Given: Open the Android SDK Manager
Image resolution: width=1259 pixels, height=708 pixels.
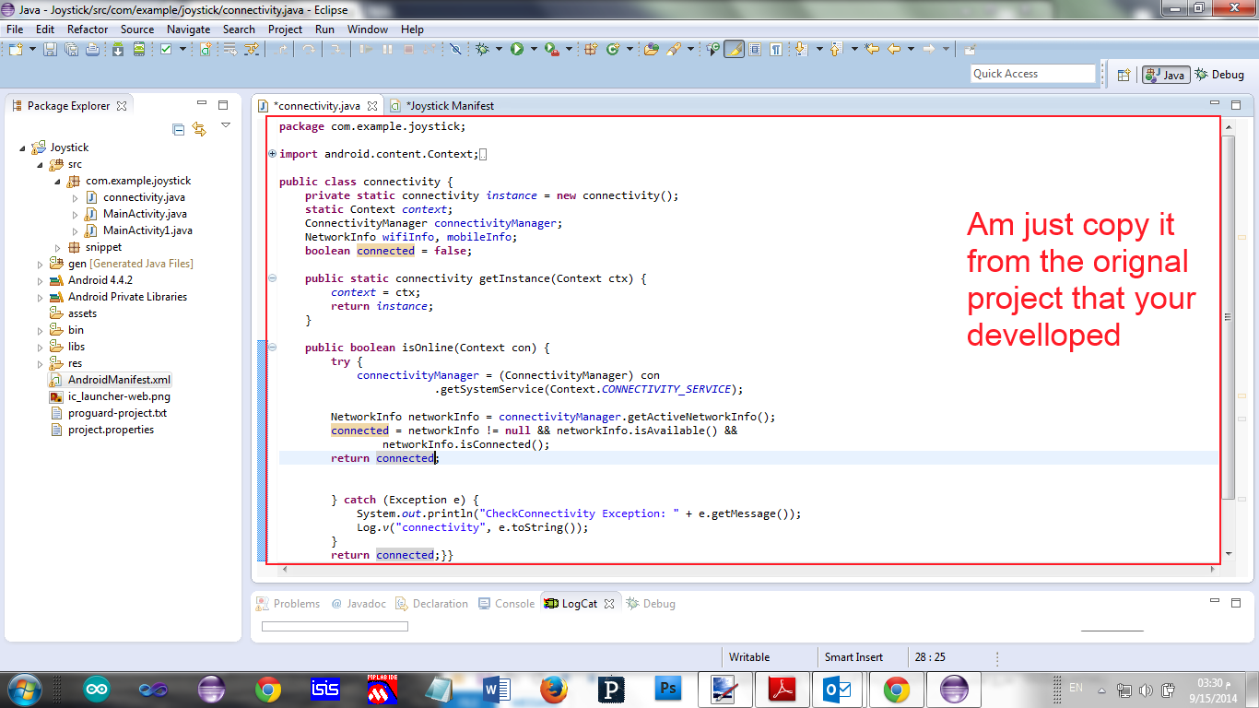Looking at the screenshot, I should (x=117, y=51).
